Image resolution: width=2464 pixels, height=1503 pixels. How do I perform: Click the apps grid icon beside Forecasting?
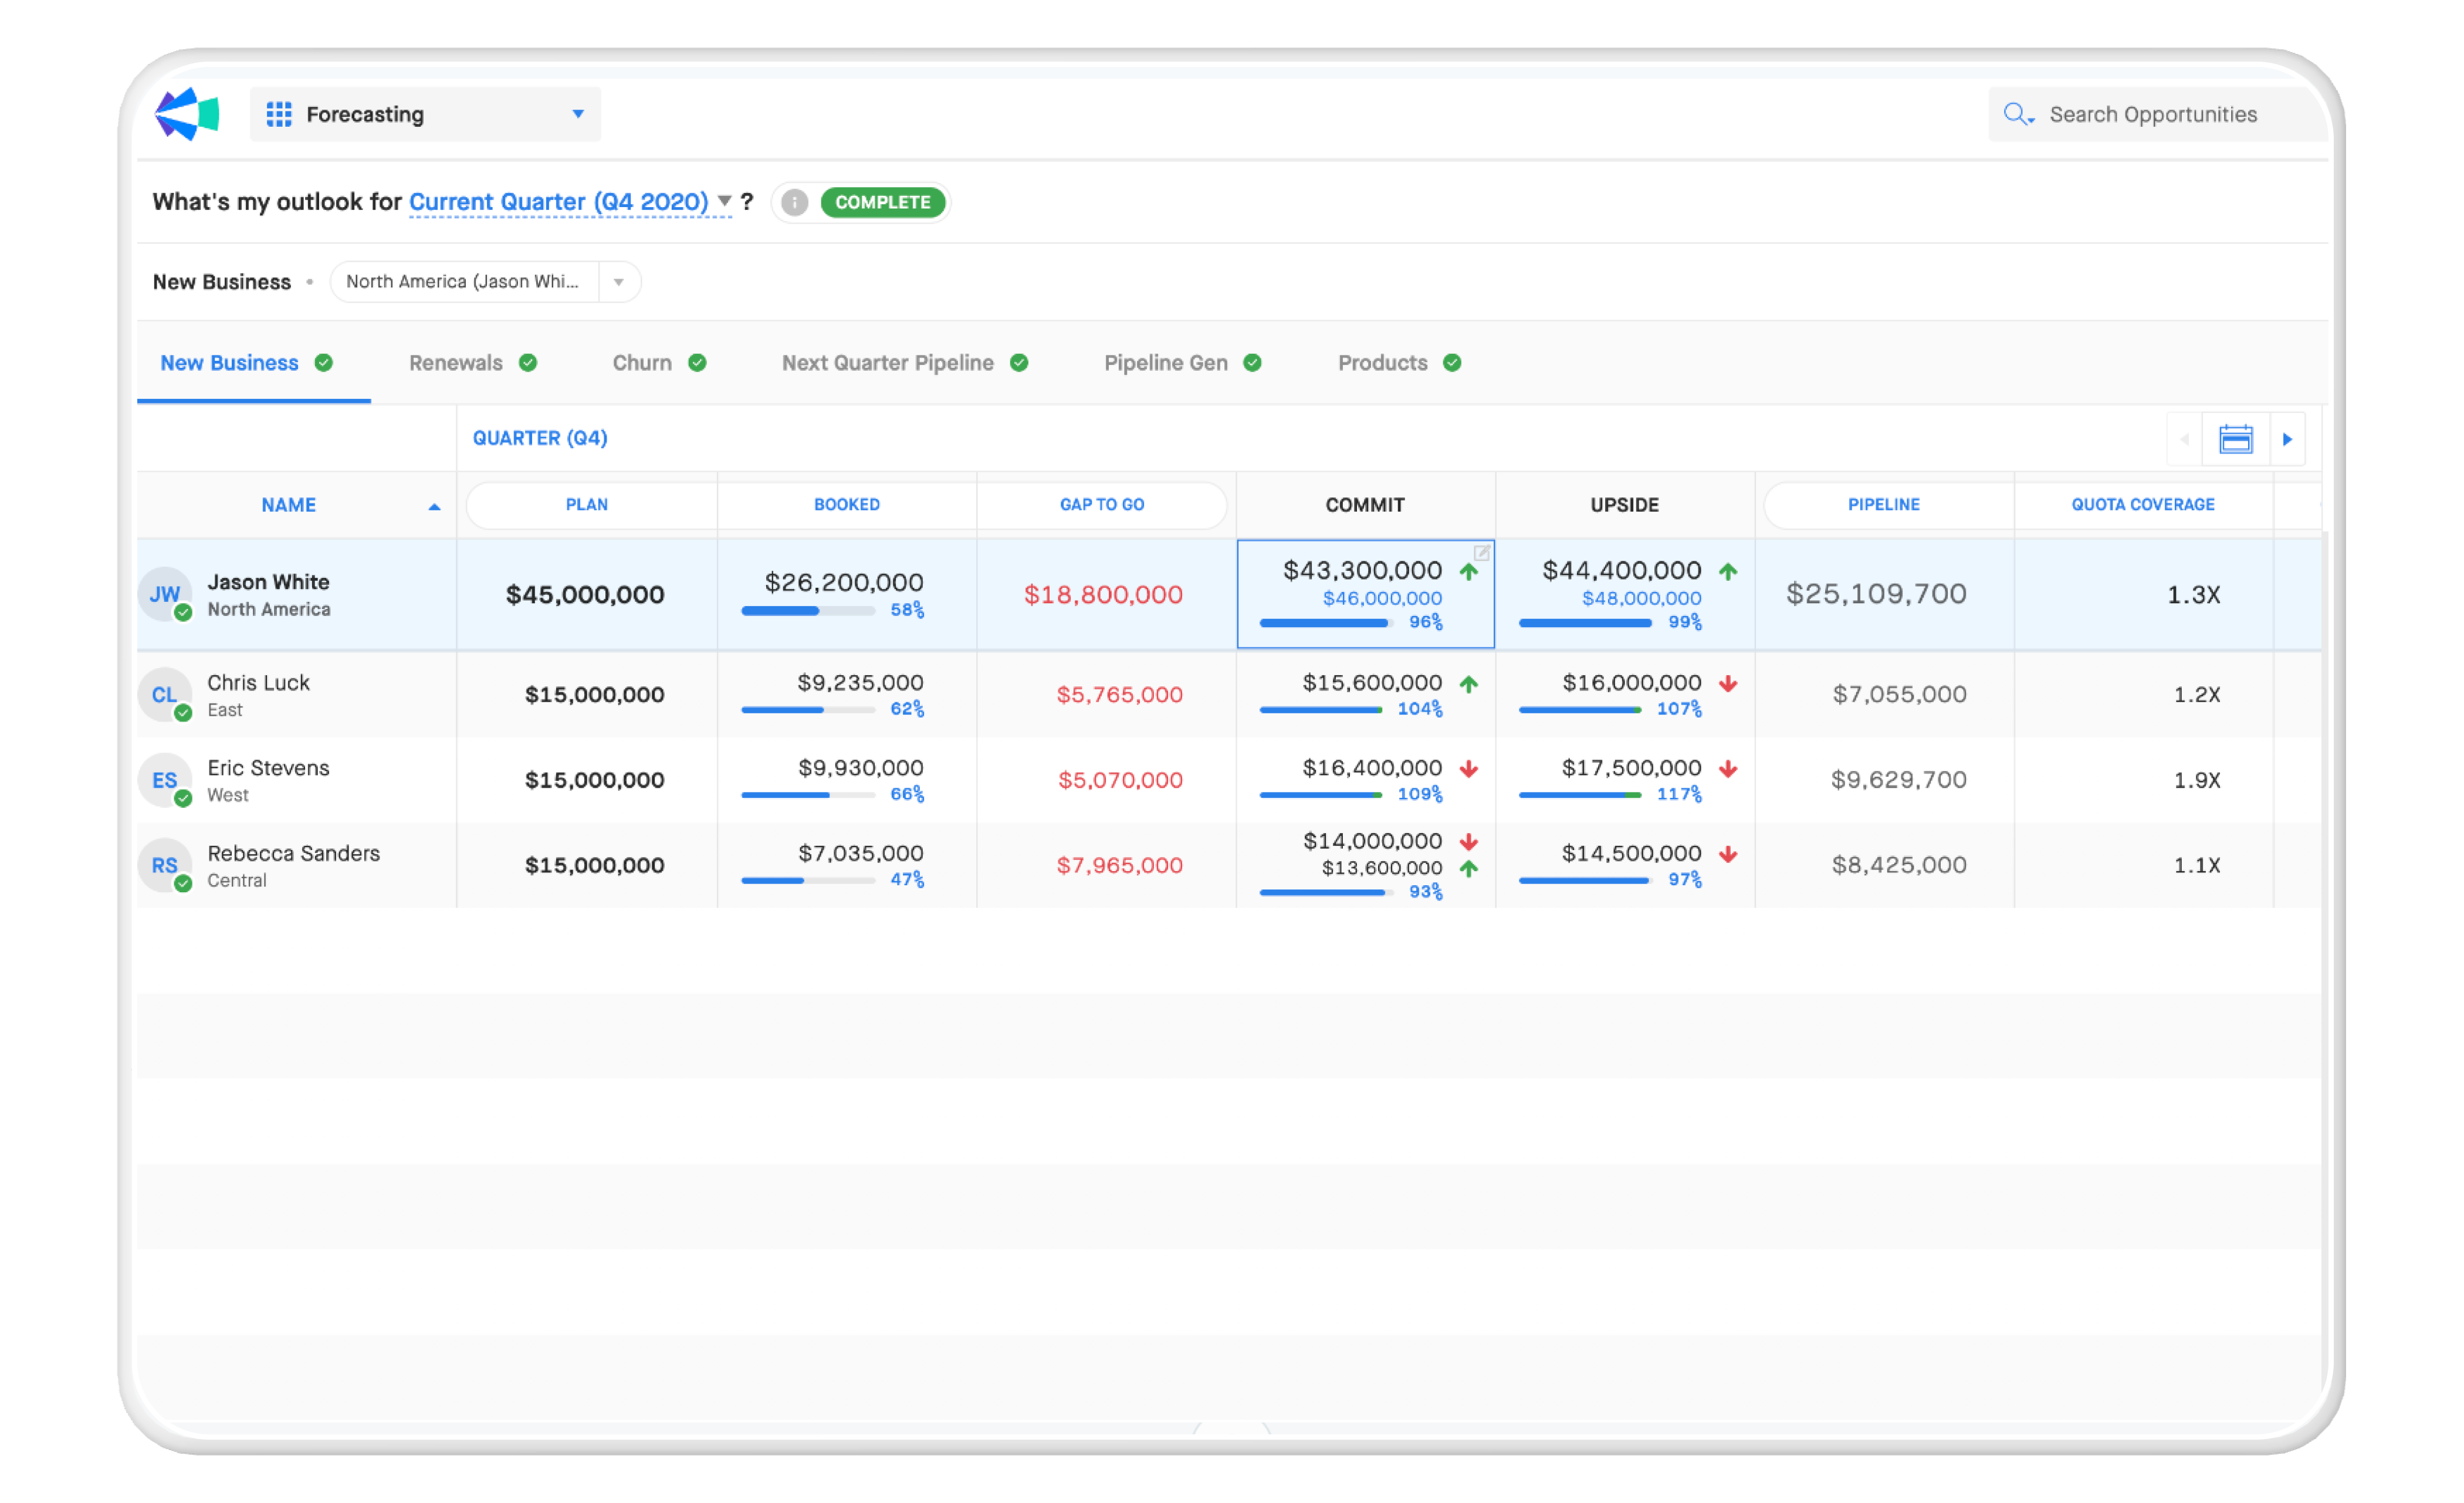click(279, 114)
